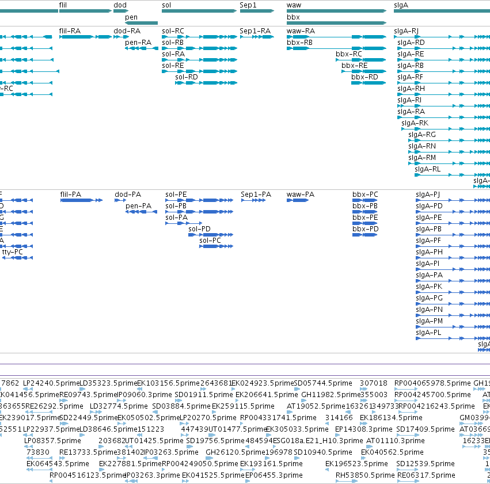Select protein sol-PE
Screen dimensions: 490x484
(x=199, y=200)
